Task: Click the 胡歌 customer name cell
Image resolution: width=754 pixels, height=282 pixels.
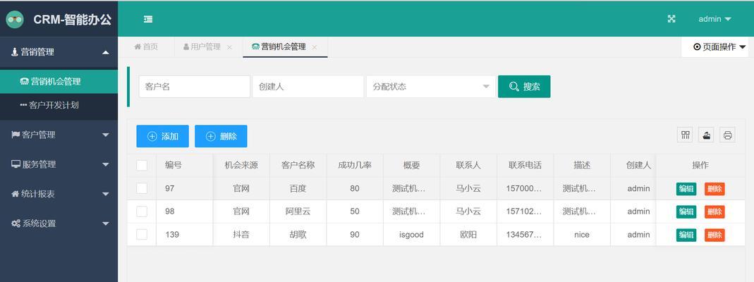Action: click(298, 235)
